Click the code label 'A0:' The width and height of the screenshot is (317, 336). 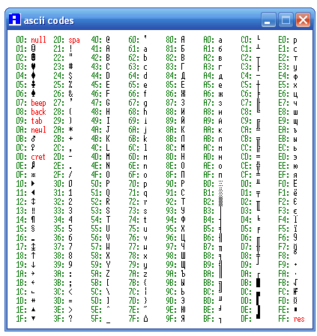point(209,40)
